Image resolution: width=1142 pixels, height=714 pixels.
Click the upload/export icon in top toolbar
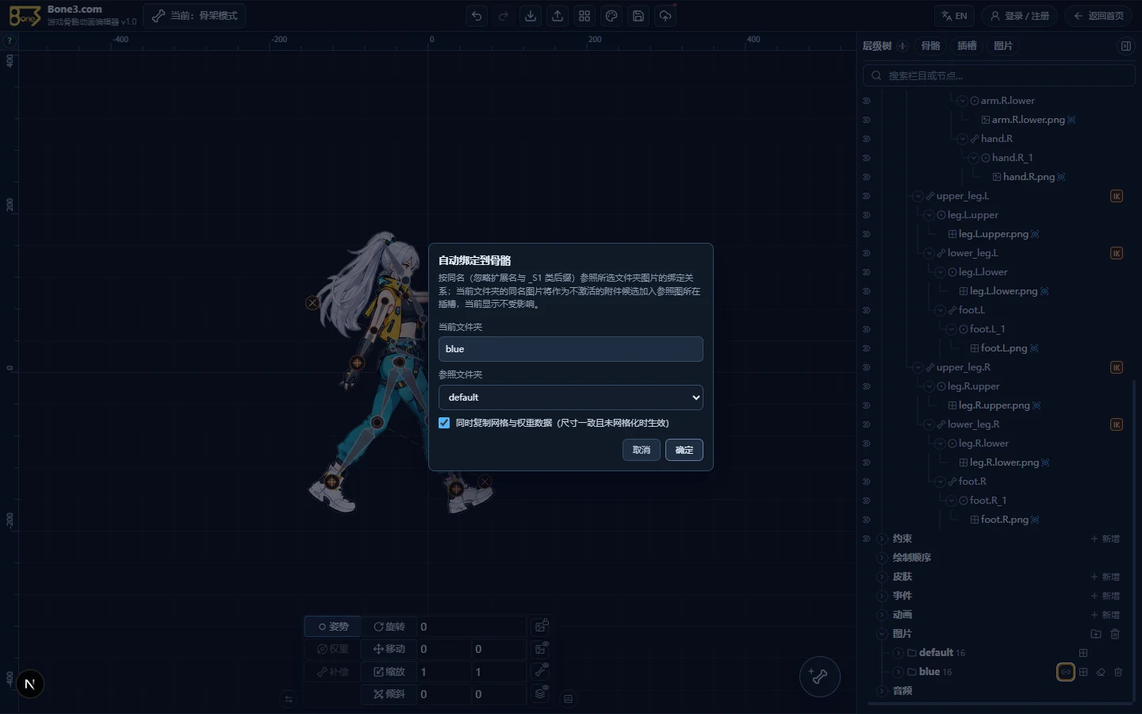click(558, 16)
